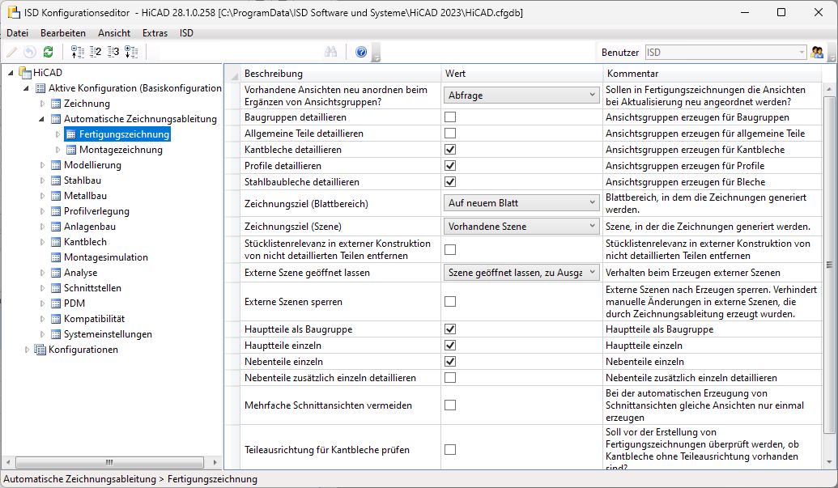The width and height of the screenshot is (838, 488).
Task: Click the expand to level 2 icon
Action: coord(96,52)
